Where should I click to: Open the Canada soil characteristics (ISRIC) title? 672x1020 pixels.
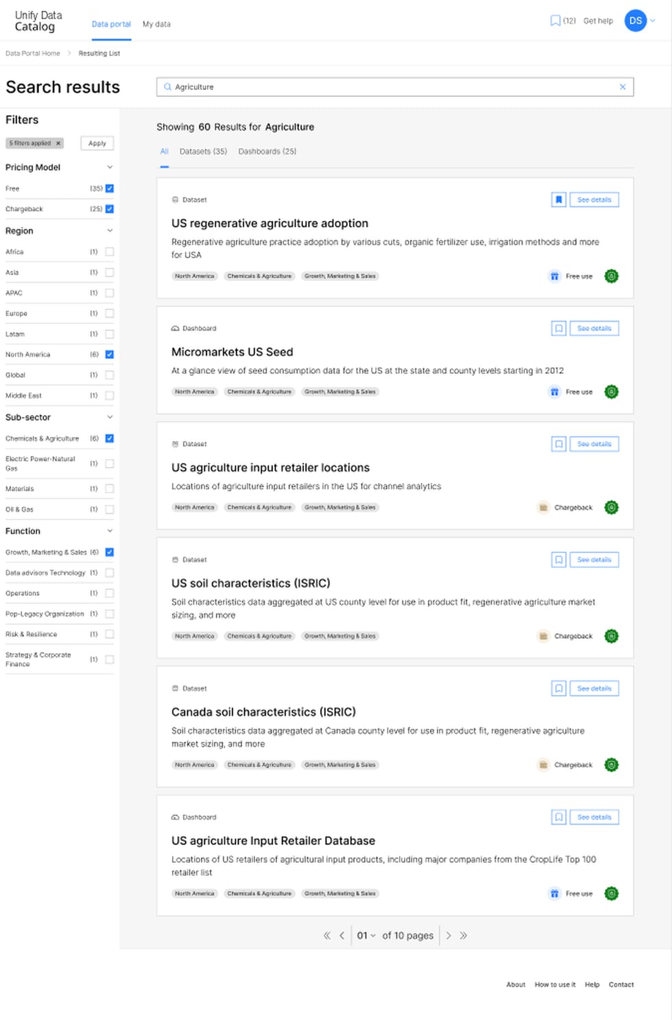tap(263, 712)
